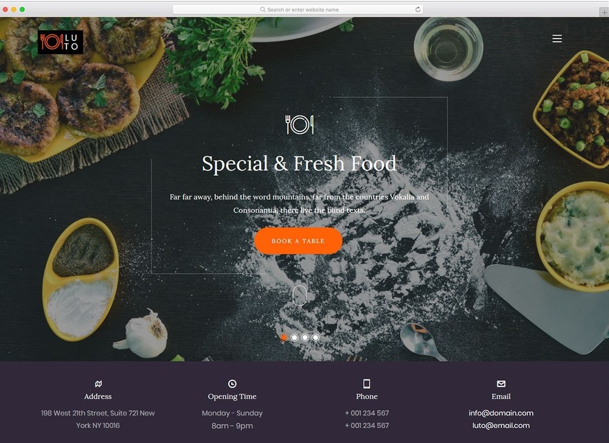Select the third slider dot
The width and height of the screenshot is (609, 443).
(x=305, y=338)
